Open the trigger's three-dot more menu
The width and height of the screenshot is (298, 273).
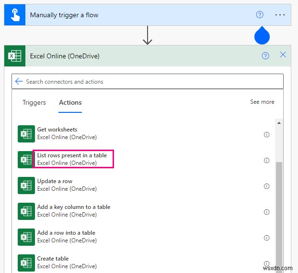[280, 15]
